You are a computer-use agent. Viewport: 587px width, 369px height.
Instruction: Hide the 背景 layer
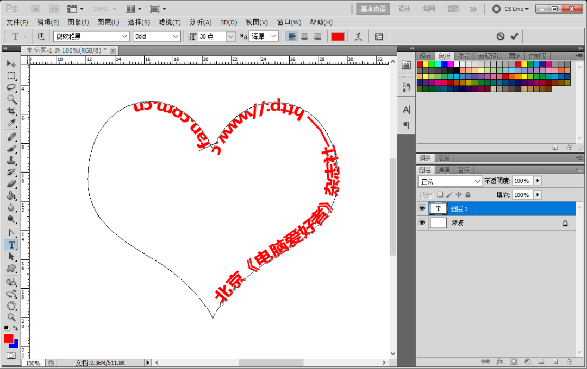tap(422, 223)
